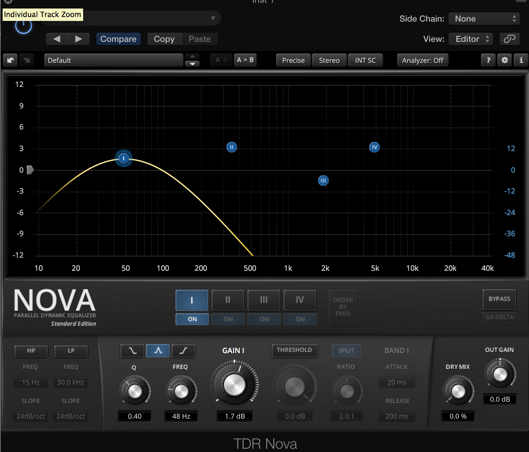
Task: Click the A > B copy button
Action: (245, 60)
